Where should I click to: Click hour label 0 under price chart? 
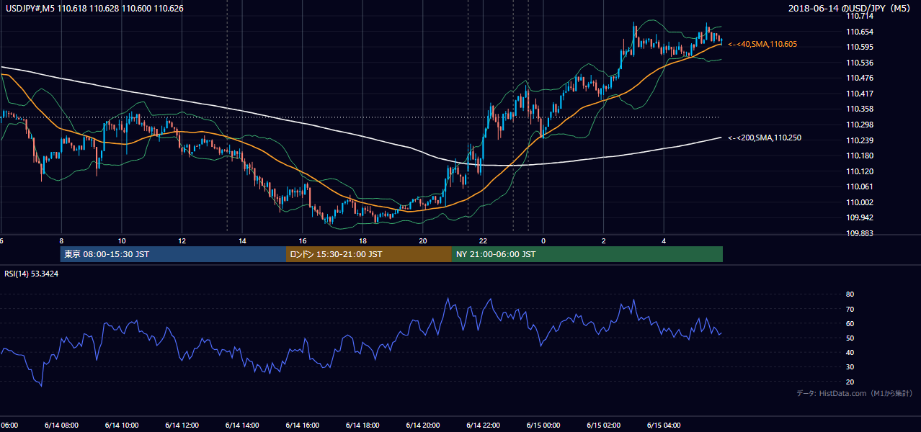[x=544, y=240]
